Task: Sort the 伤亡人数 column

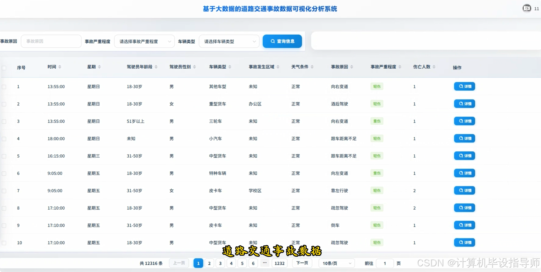Action: pos(434,67)
